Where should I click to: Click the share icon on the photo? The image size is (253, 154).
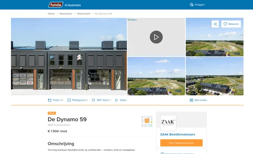tap(215, 24)
